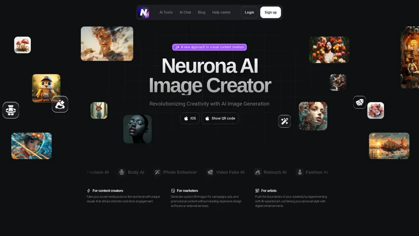Click the store icon beside For marketers
The image size is (419, 236).
pyautogui.click(x=173, y=191)
